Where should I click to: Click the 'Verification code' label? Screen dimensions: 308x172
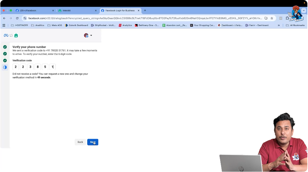click(22, 60)
